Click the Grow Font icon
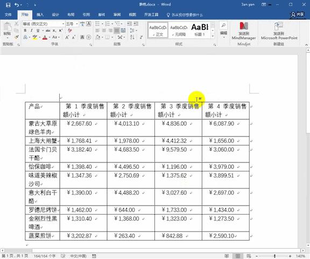Viewport: 310px width, 259px height. click(x=67, y=37)
